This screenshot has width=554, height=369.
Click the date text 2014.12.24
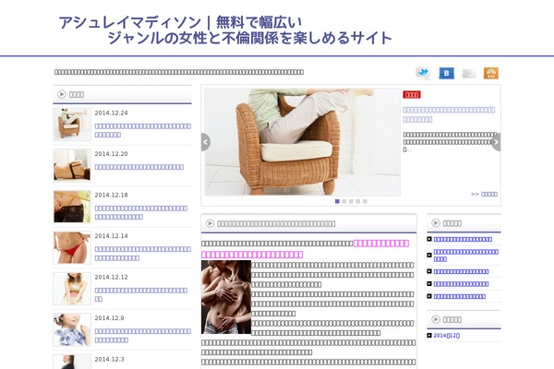pyautogui.click(x=111, y=113)
